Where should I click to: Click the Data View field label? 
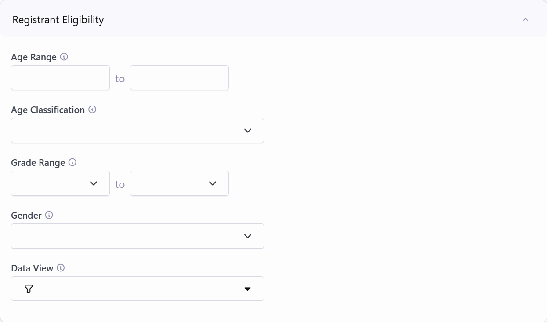[x=32, y=268]
